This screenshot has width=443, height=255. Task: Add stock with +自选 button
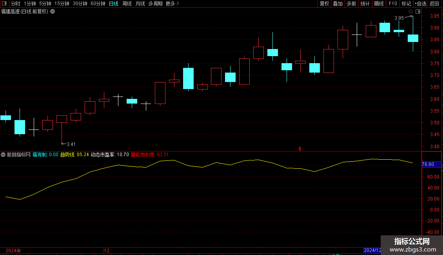420,4
